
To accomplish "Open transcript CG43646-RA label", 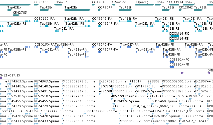I will pos(102,18).
